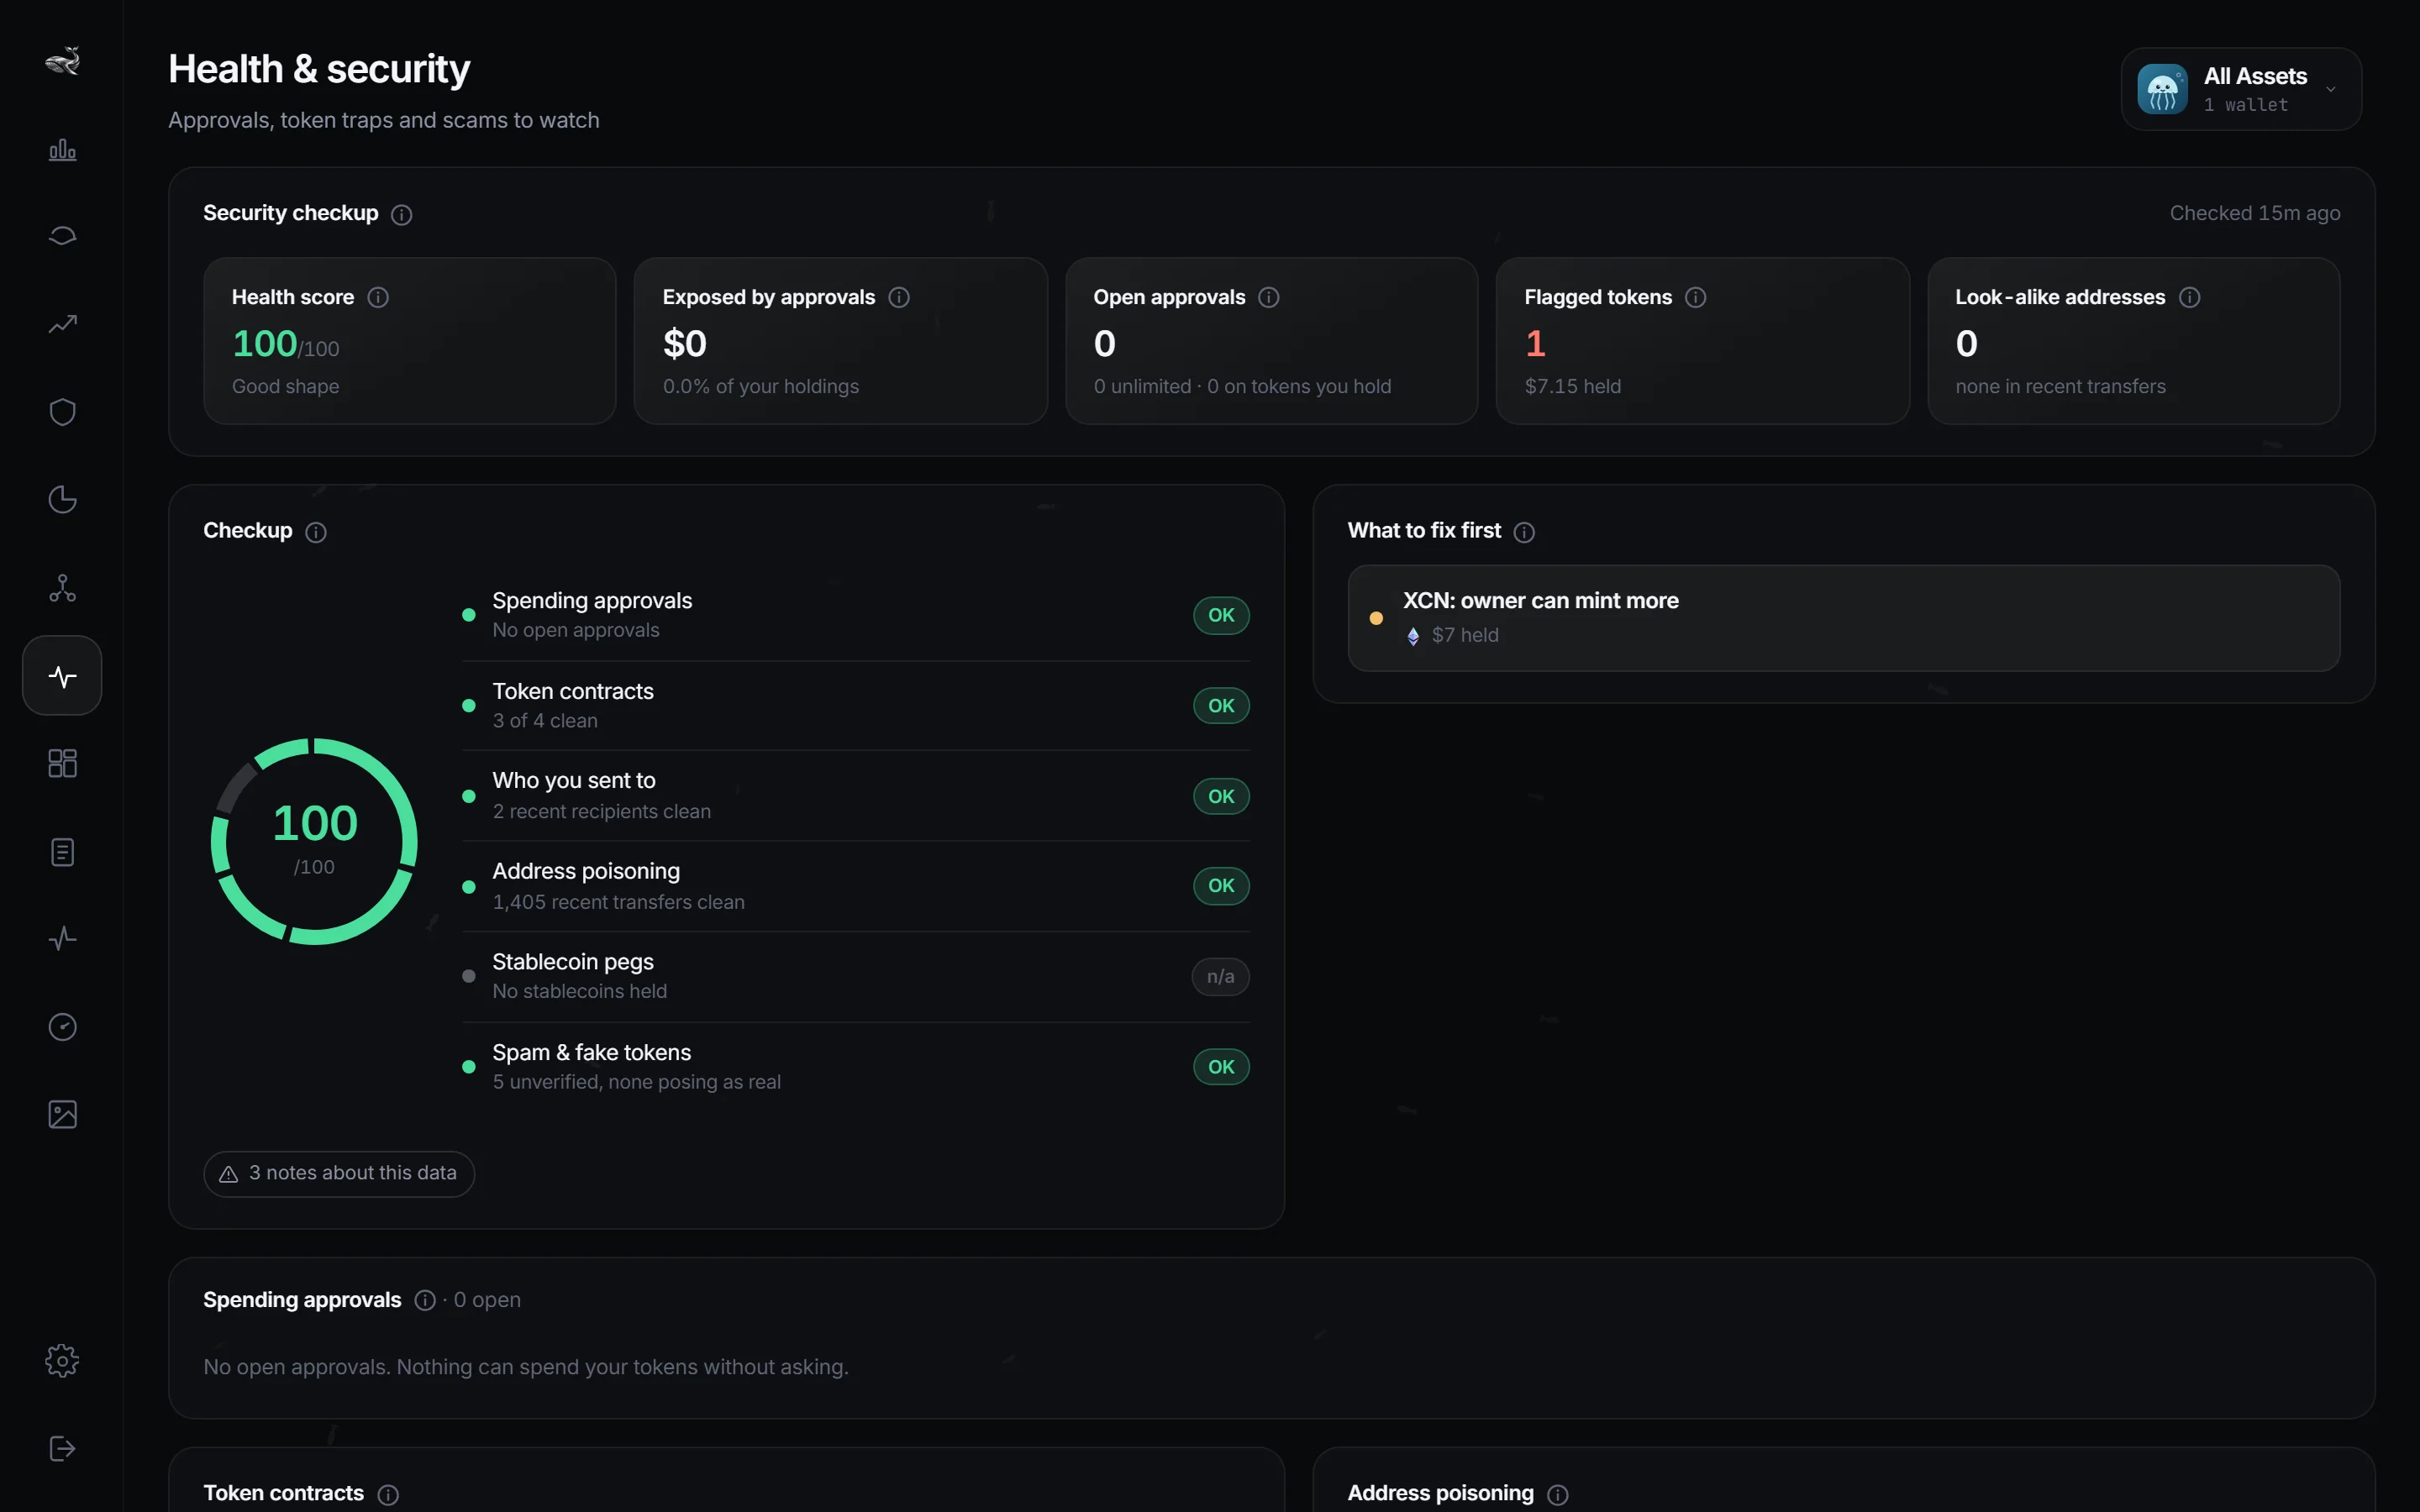
Task: Open the bar chart sidebar icon
Action: 62,149
